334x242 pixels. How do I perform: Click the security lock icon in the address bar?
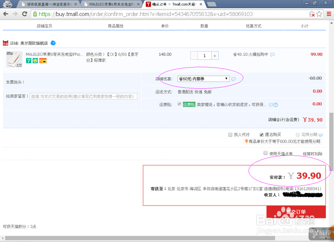[34, 14]
